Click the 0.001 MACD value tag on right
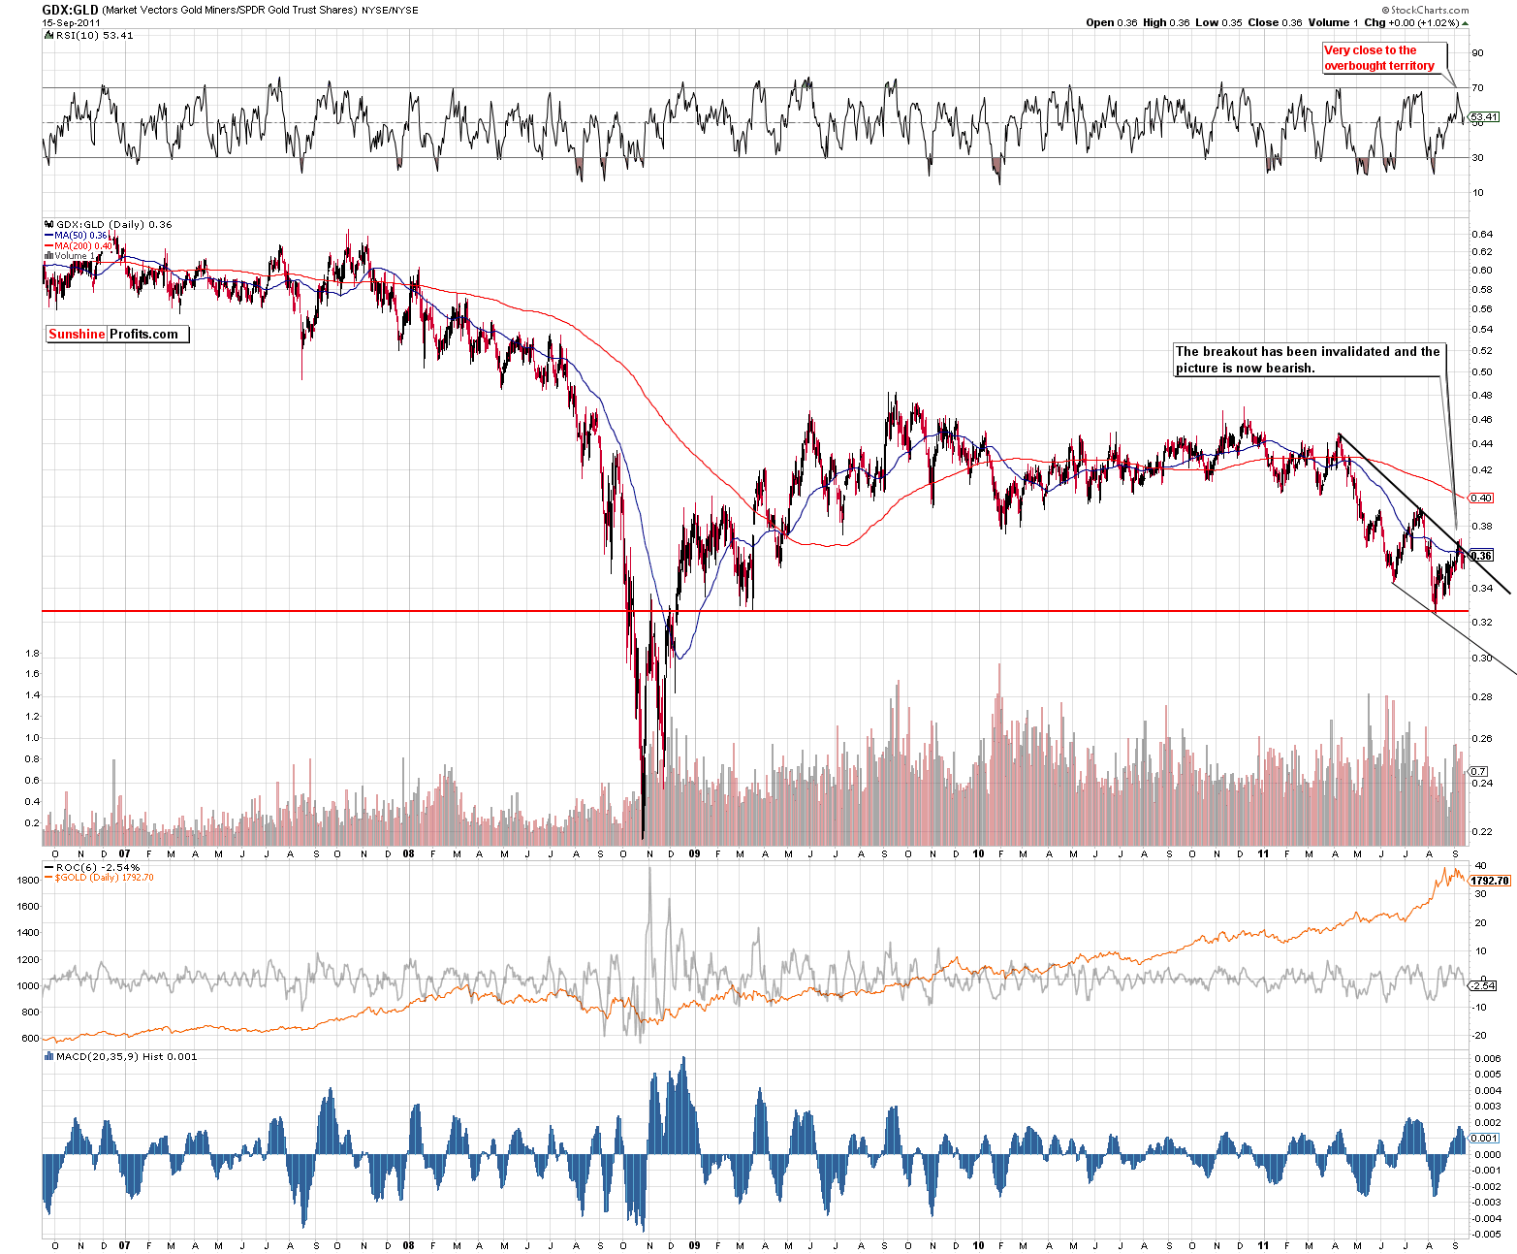The width and height of the screenshot is (1517, 1254). coord(1484,1138)
